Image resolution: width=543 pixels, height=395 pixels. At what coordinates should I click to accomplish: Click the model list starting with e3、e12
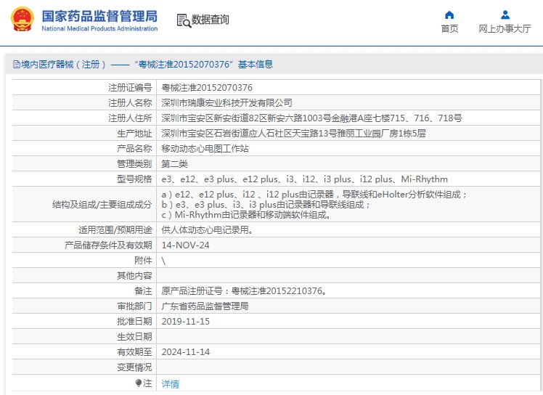(x=304, y=179)
